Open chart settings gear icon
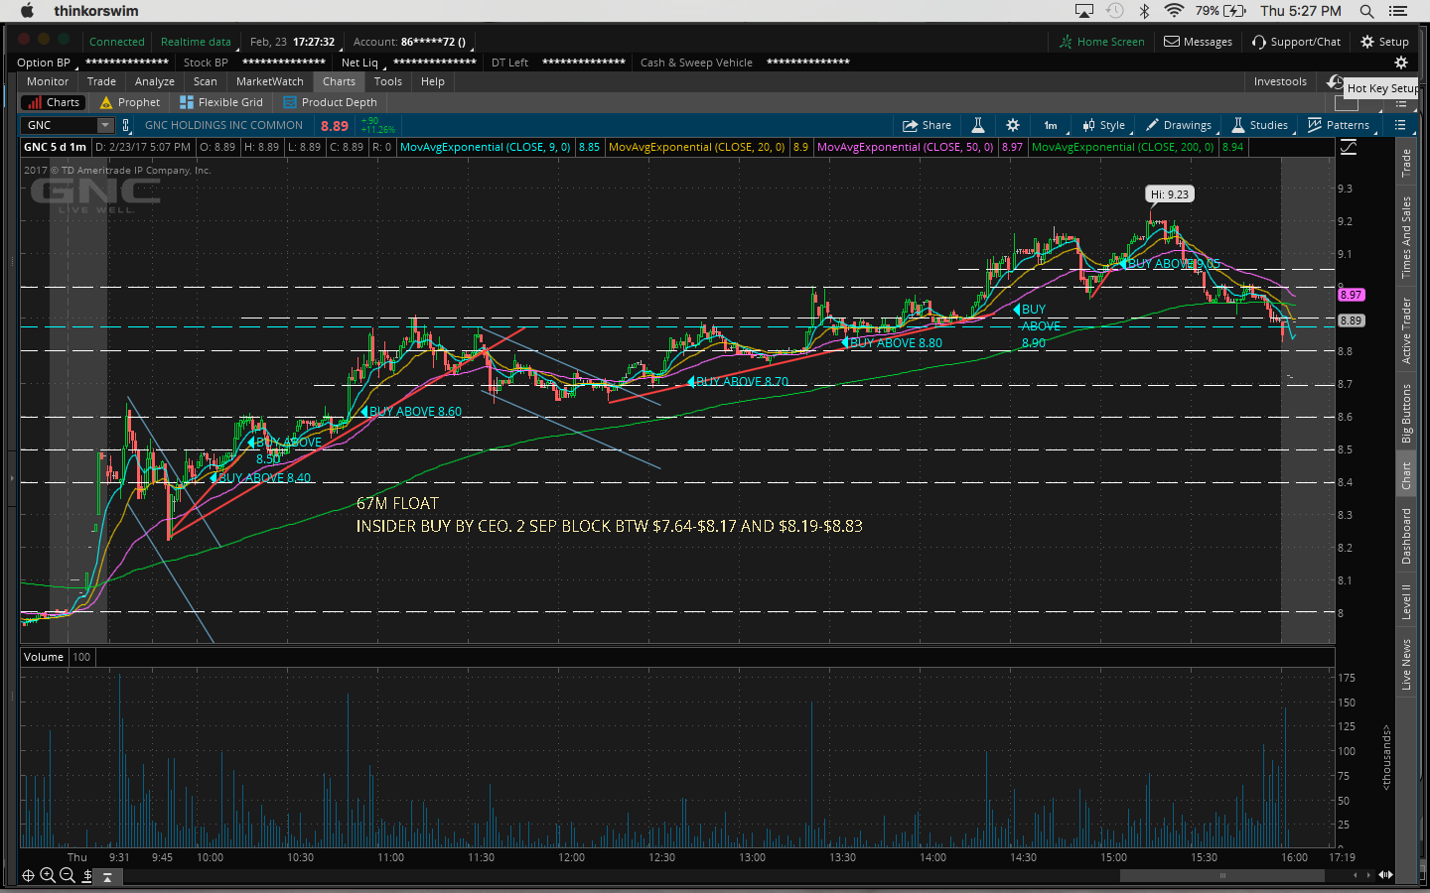 [x=1012, y=125]
